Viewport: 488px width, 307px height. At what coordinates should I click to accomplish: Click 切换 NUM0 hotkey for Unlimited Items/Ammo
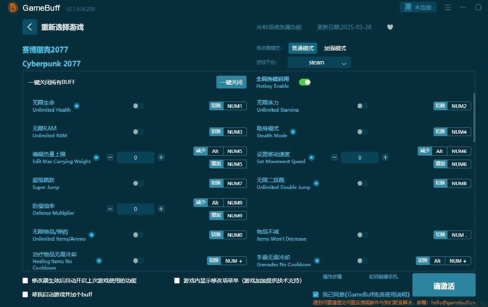pos(228,235)
